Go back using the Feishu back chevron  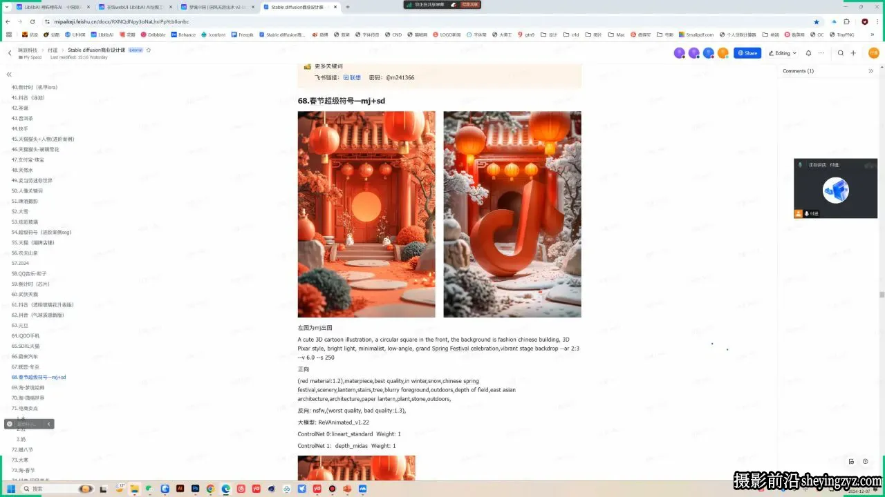[x=10, y=53]
